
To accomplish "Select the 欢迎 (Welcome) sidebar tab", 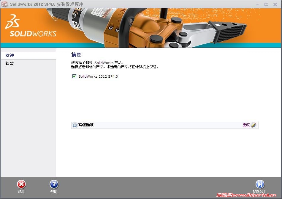I will coord(28,56).
